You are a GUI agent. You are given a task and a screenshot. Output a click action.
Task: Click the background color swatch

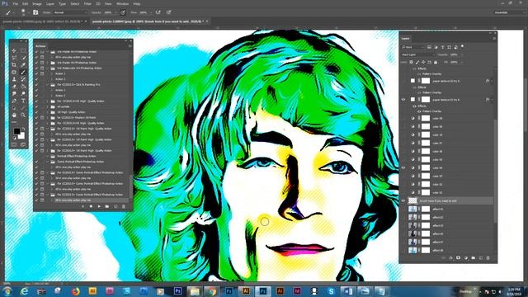[21, 136]
